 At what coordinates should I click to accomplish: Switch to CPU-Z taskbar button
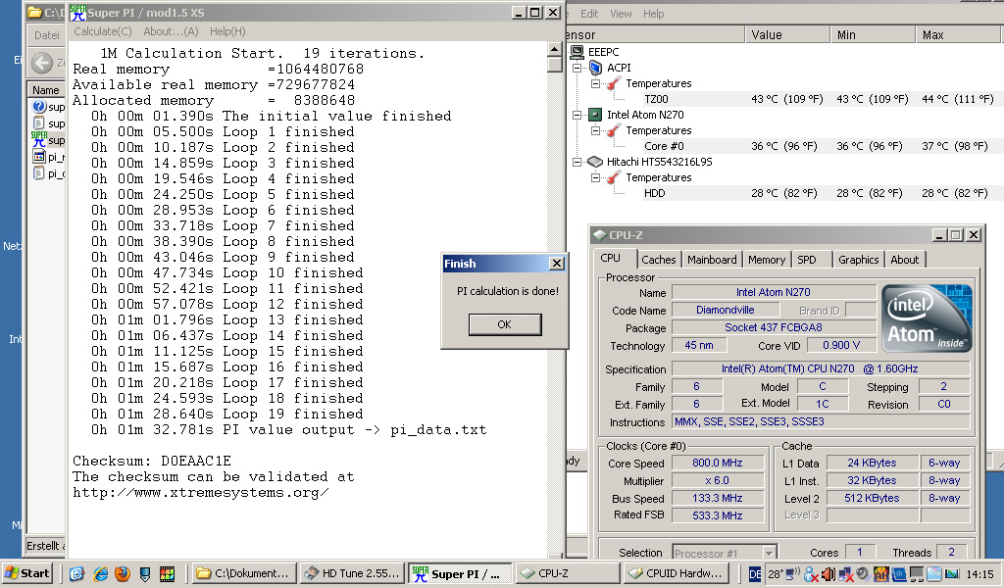point(567,573)
